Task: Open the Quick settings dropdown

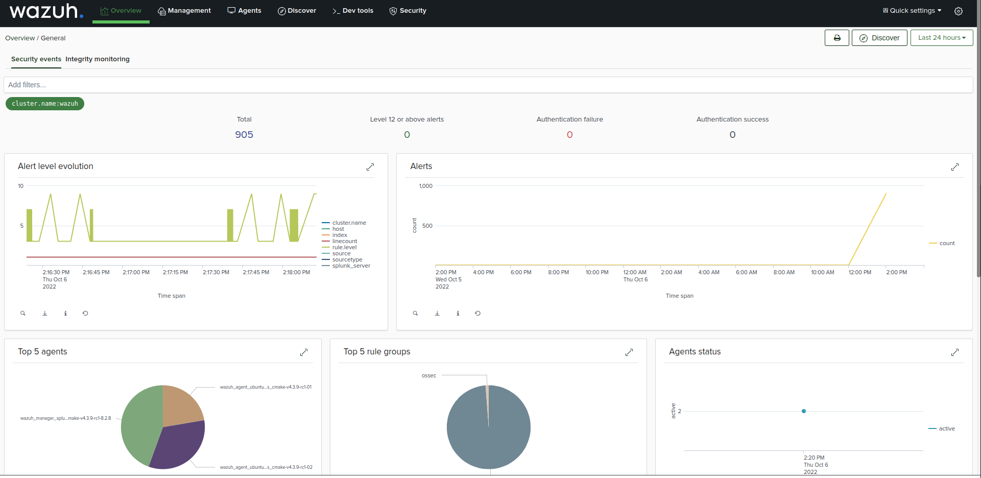Action: click(912, 11)
